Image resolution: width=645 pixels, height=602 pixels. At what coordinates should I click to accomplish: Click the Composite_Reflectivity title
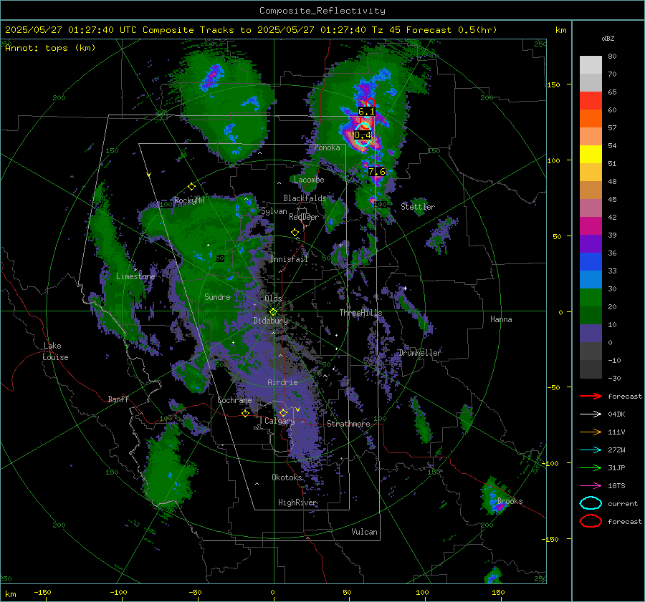point(322,11)
